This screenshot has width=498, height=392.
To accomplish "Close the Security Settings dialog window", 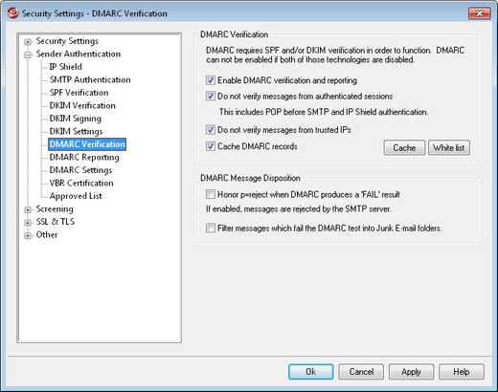I will click(x=479, y=13).
